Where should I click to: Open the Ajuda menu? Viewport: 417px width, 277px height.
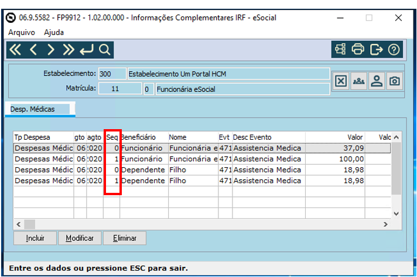(54, 32)
